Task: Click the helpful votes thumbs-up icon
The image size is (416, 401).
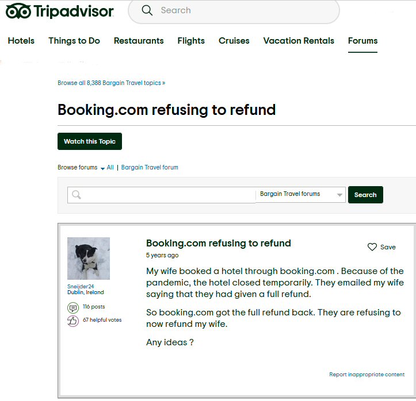Action: (73, 321)
